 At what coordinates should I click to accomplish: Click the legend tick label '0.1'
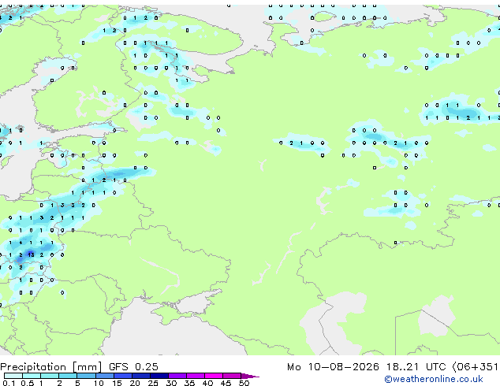[x=9, y=383]
